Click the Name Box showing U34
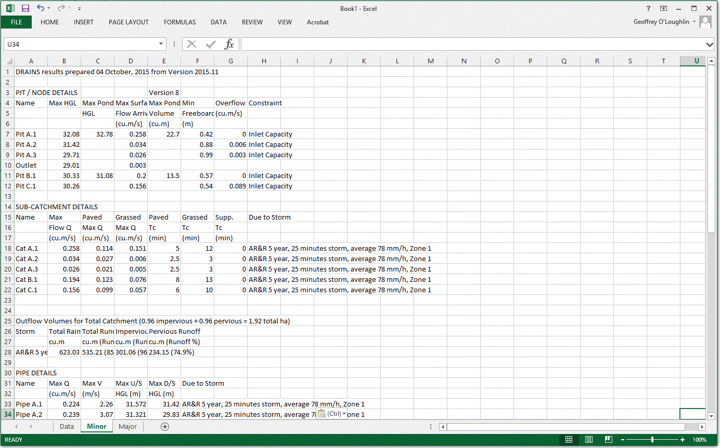The image size is (720, 448). click(x=80, y=45)
